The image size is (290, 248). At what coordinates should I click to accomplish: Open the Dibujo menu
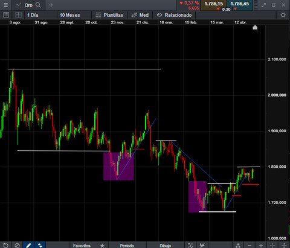165,246
